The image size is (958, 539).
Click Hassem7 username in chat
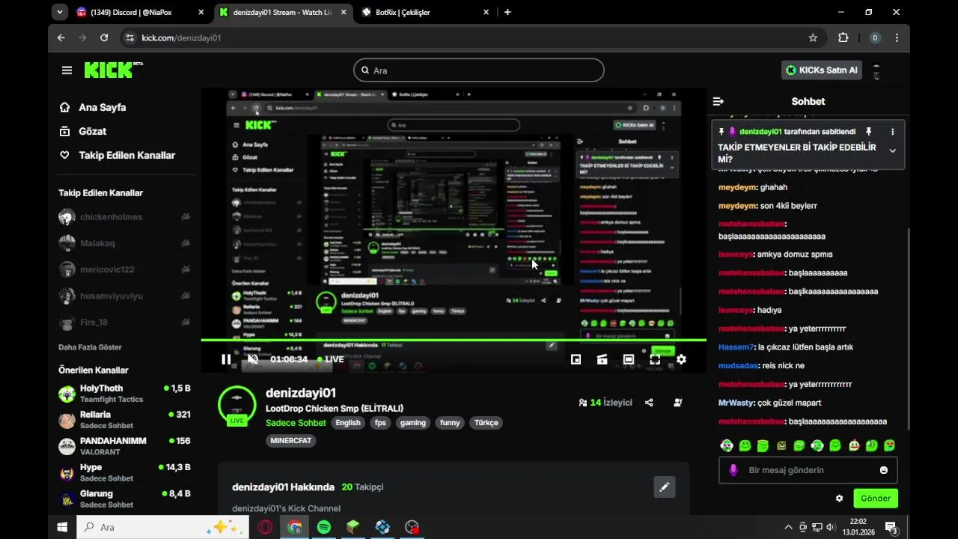736,347
